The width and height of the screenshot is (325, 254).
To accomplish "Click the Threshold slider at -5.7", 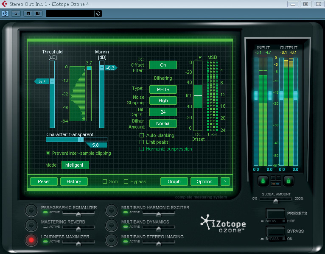I will [x=52, y=81].
